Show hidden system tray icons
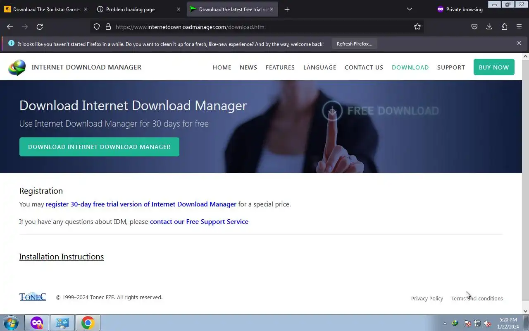The height and width of the screenshot is (331, 529). [x=445, y=323]
